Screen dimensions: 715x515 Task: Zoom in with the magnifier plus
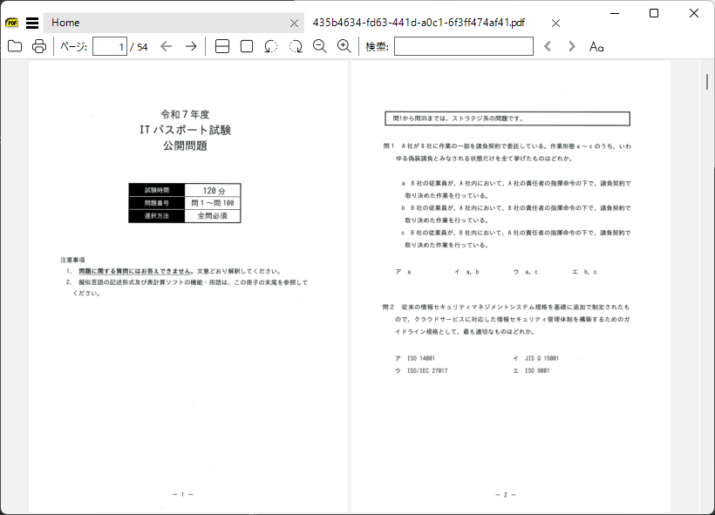344,46
